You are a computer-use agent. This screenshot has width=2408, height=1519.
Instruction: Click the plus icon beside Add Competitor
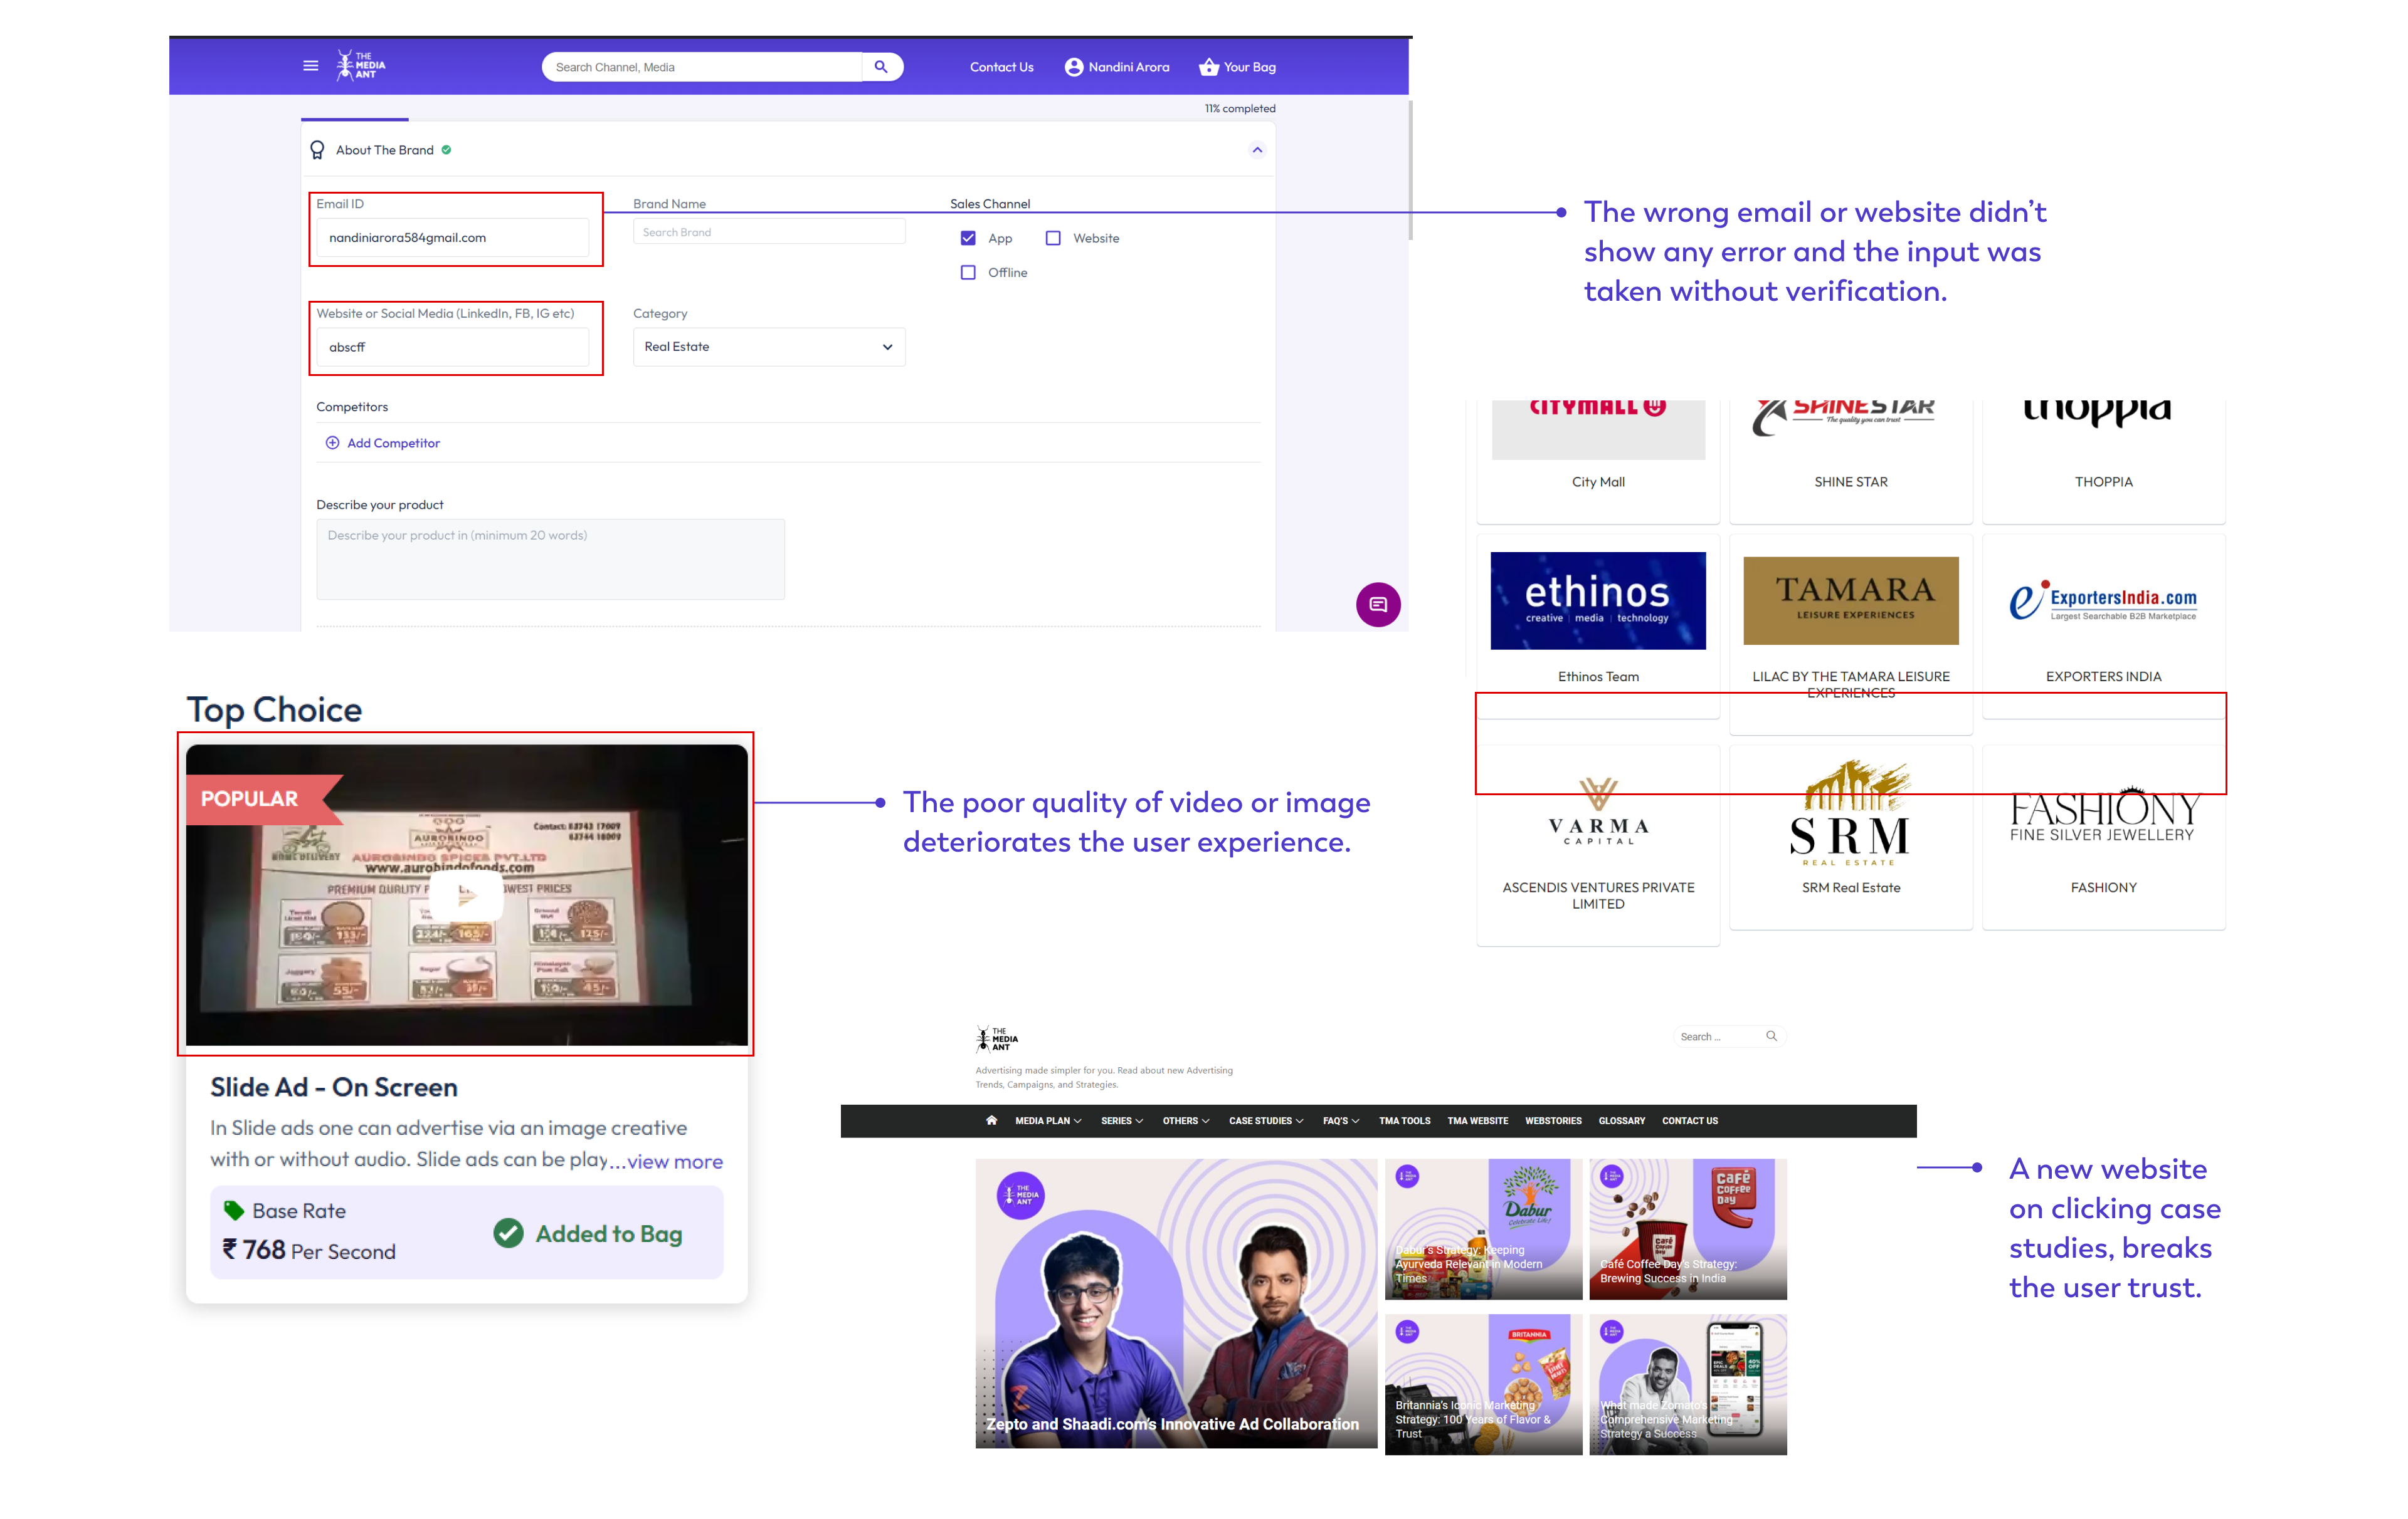[332, 442]
